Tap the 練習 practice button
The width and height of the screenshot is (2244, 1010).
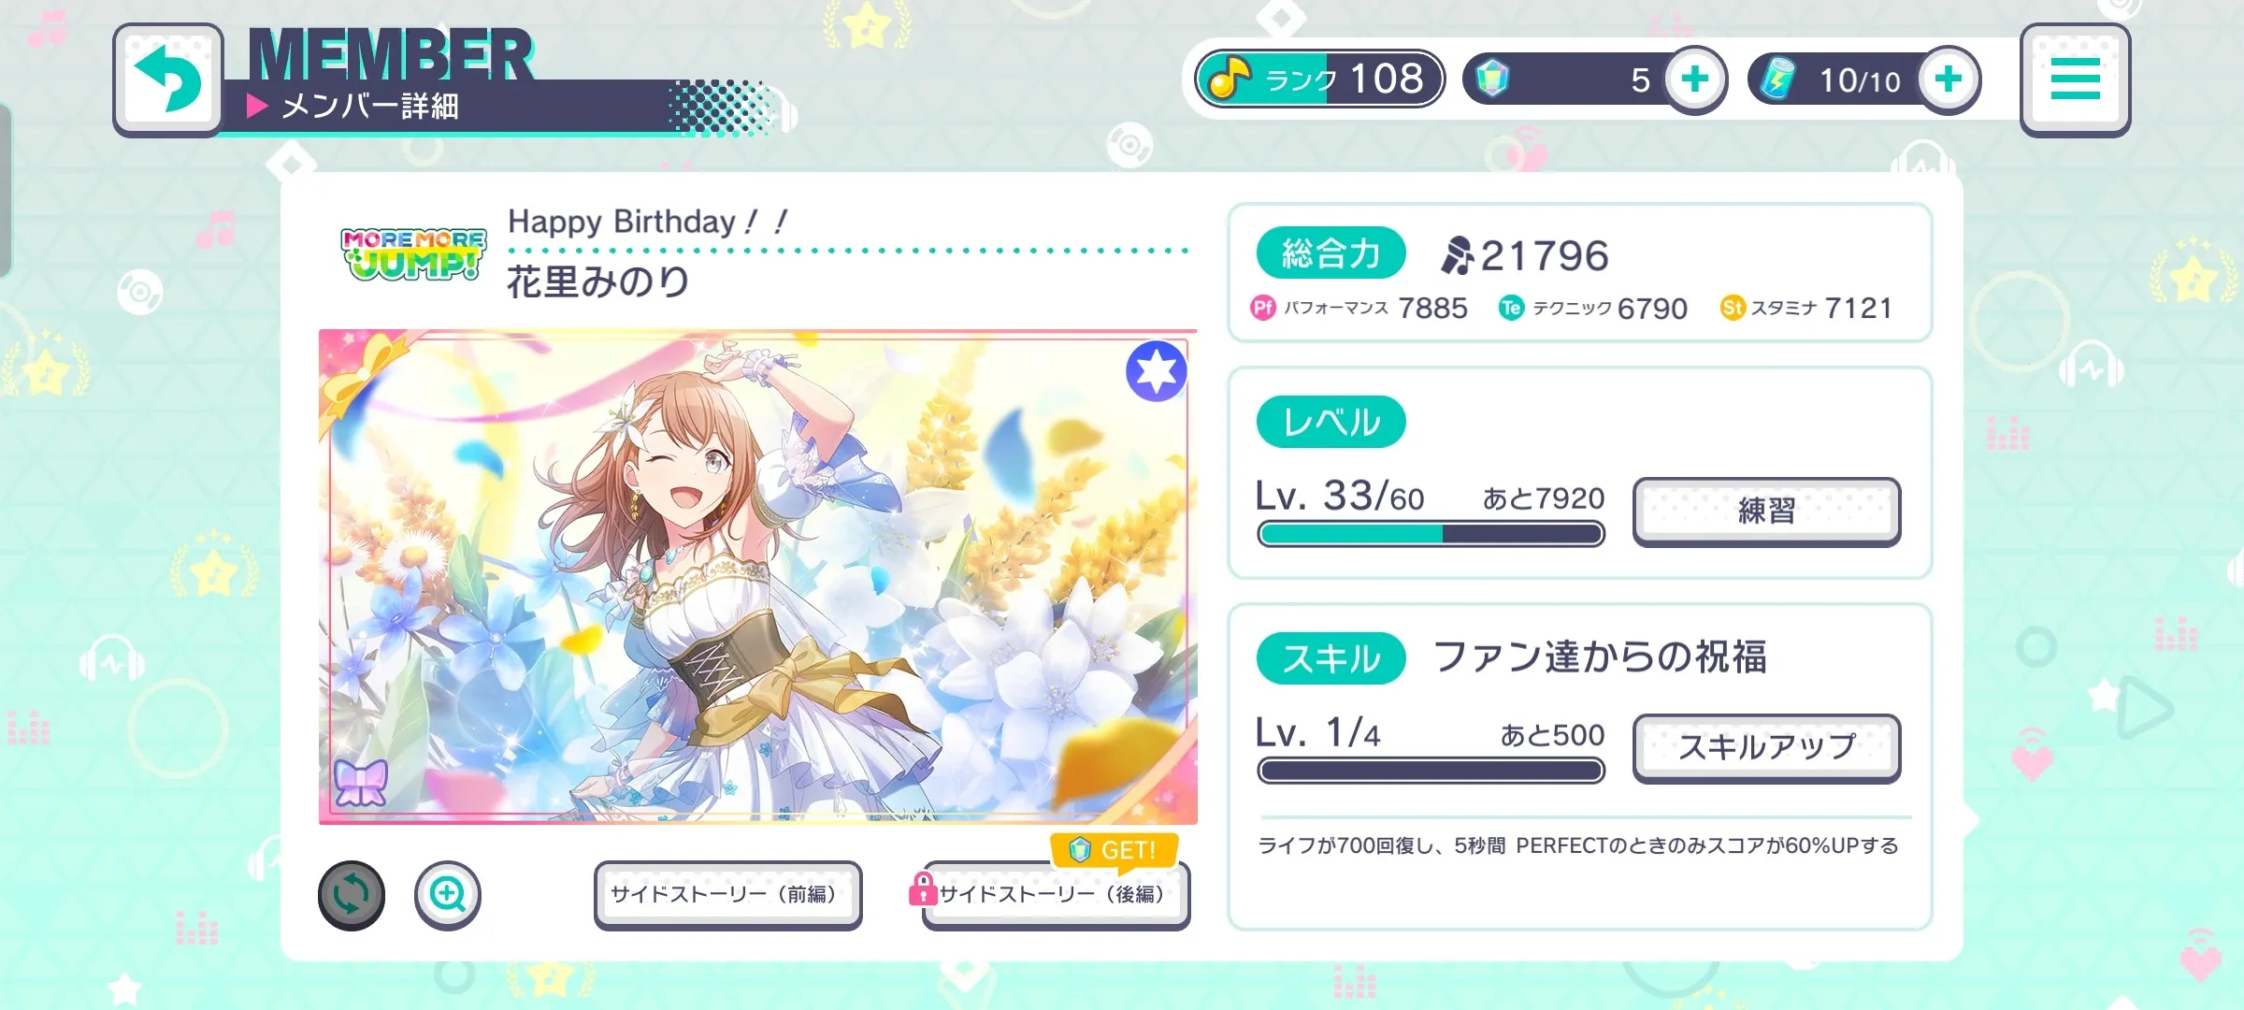[1766, 512]
